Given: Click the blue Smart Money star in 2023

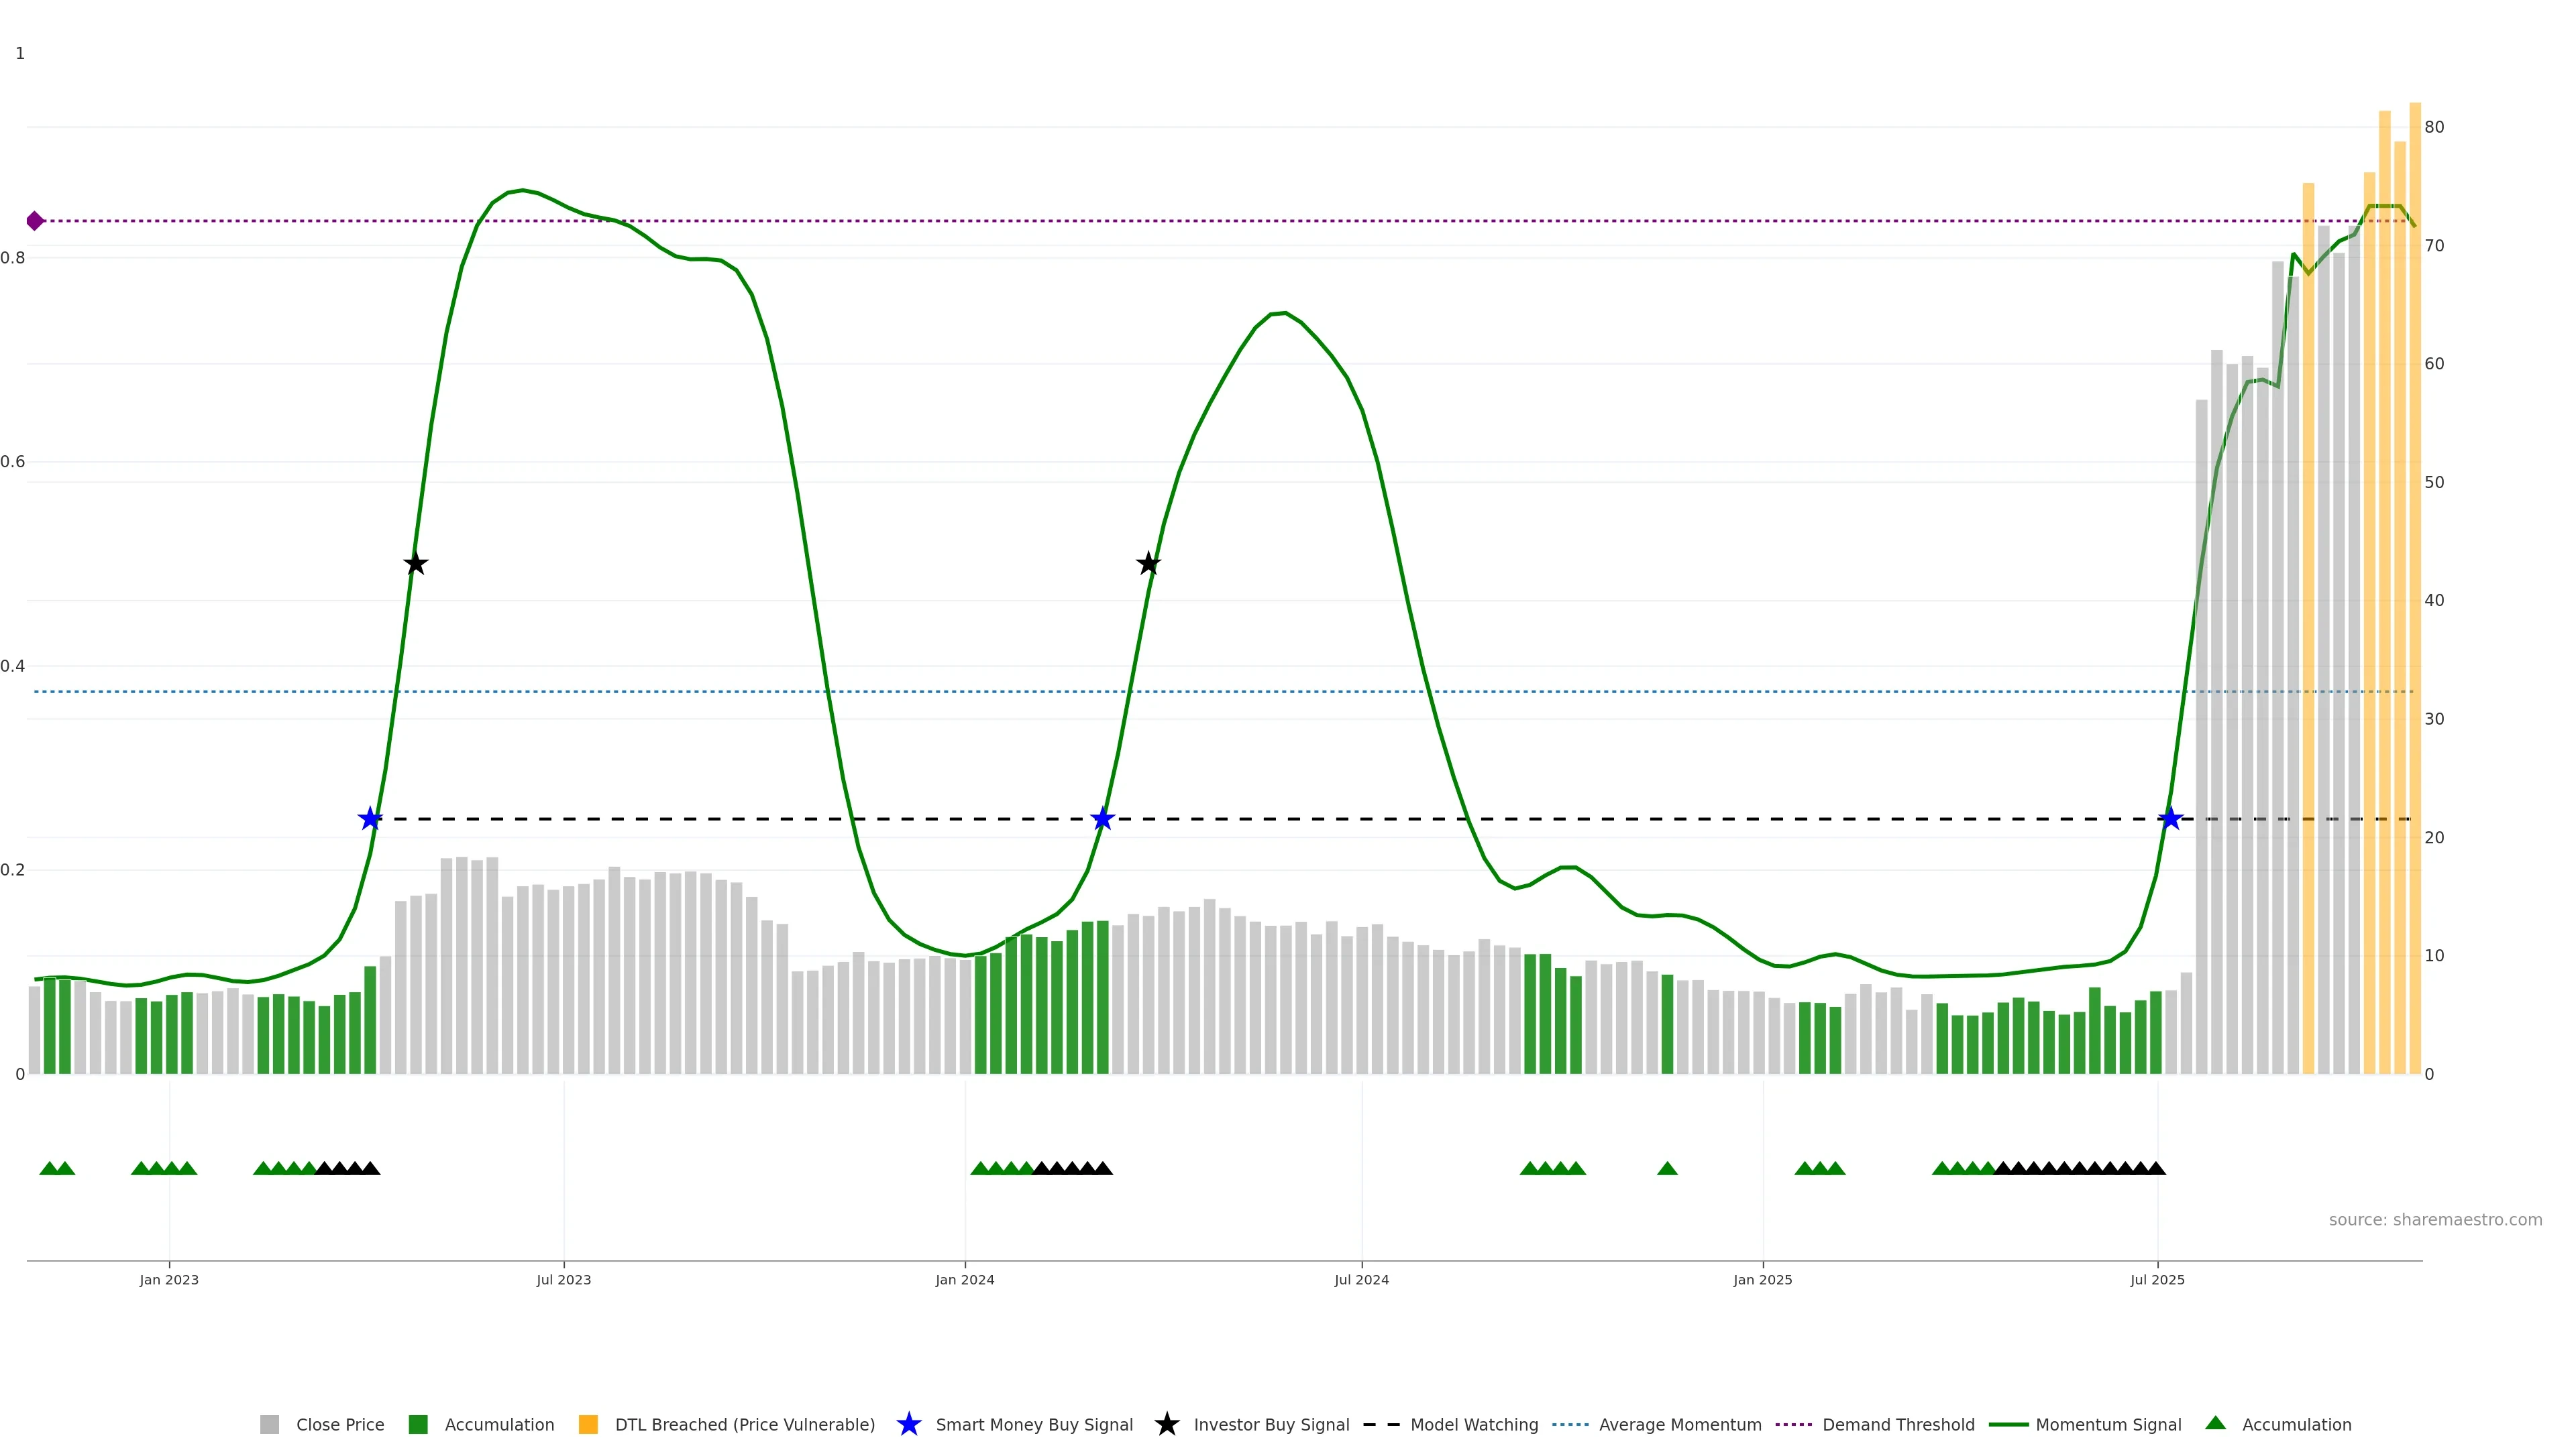Looking at the screenshot, I should (x=370, y=819).
